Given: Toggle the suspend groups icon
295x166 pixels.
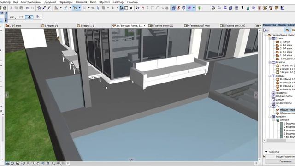Looking at the screenshot, I should 174,8.
